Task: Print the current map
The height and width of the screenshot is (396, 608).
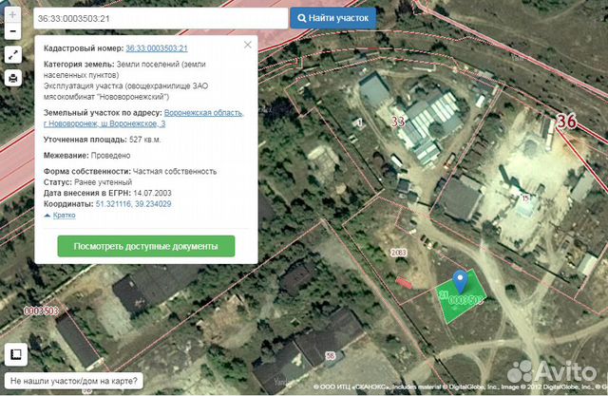Action: (x=12, y=77)
